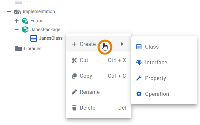Collapse the Implementation folder with minus sign

[9, 12]
